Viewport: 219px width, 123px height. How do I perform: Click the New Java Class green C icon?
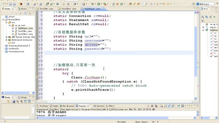121,4
